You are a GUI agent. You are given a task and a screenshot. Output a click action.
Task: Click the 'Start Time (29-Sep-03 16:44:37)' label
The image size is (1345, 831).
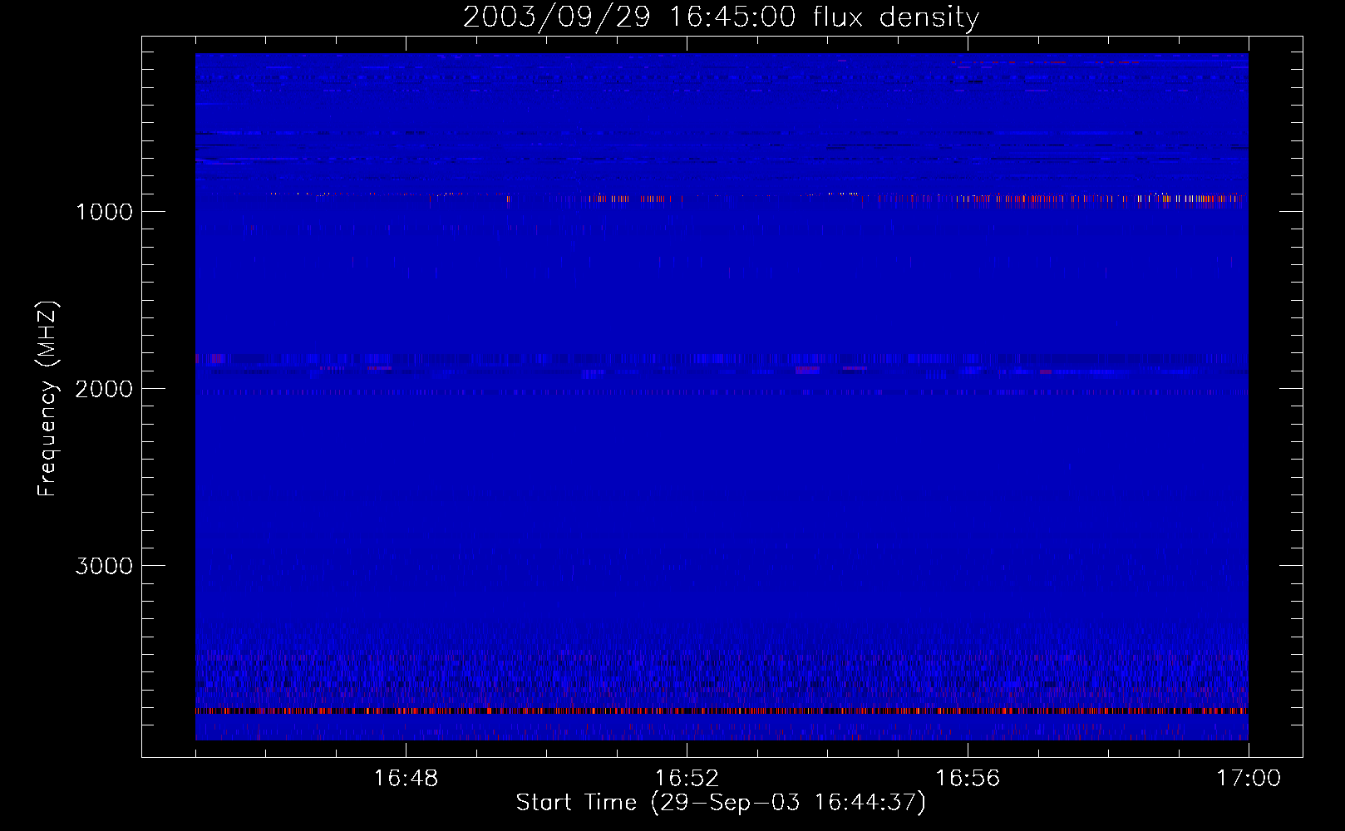coord(721,802)
